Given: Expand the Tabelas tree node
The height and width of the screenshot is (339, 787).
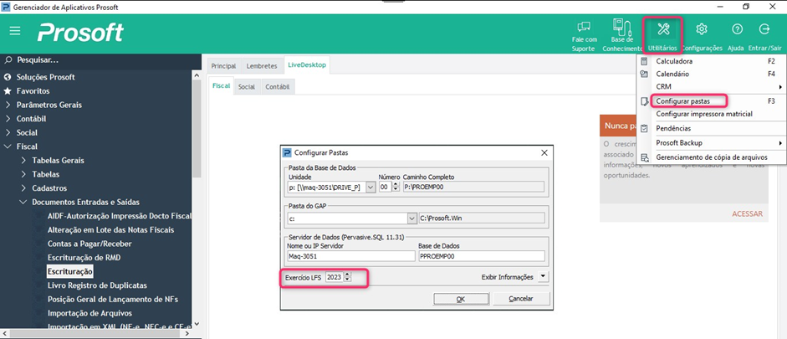Looking at the screenshot, I should pos(23,174).
